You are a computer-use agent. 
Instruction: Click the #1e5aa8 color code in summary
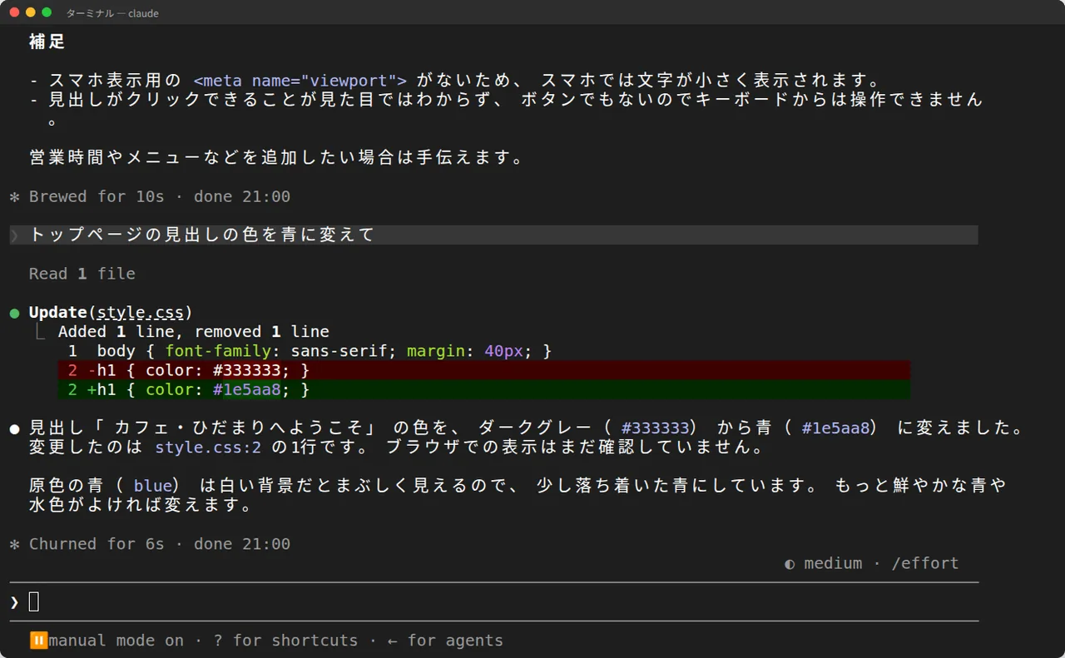836,428
